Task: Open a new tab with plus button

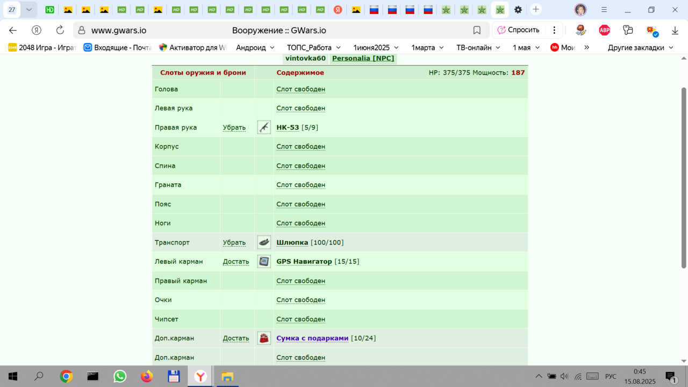Action: (536, 9)
